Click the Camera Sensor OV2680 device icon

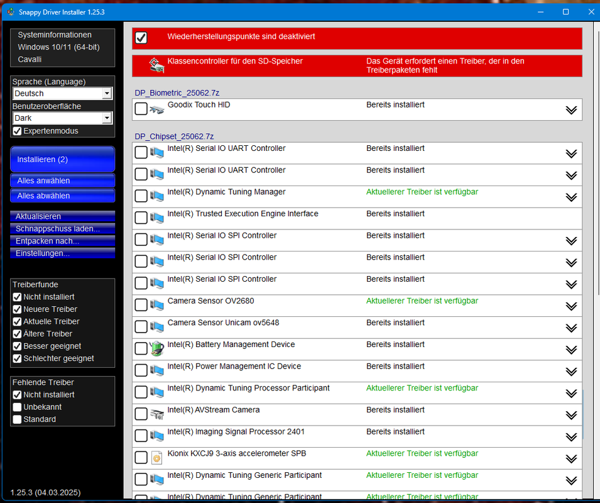(x=156, y=305)
